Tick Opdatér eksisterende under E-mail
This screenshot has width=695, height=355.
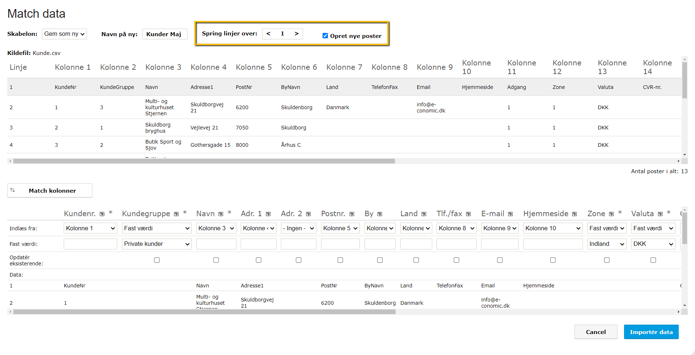(x=500, y=260)
